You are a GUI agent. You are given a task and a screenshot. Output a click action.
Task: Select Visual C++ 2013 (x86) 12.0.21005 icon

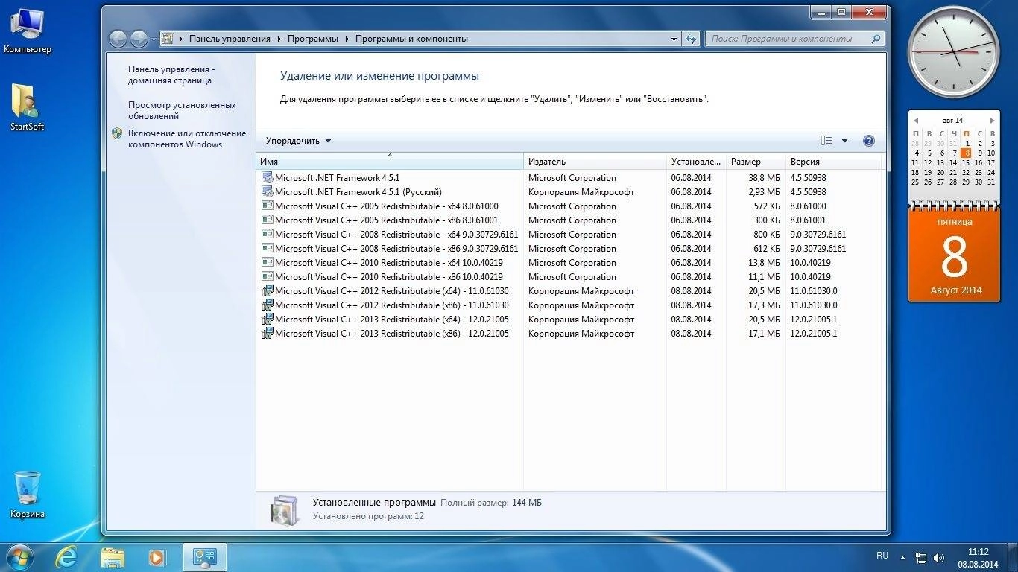268,334
